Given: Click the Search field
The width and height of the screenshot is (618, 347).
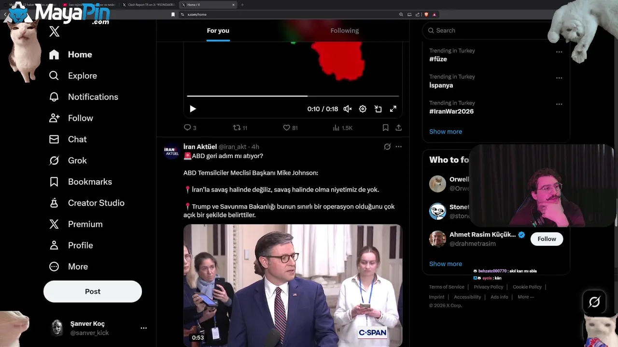Looking at the screenshot, I should tap(488, 30).
